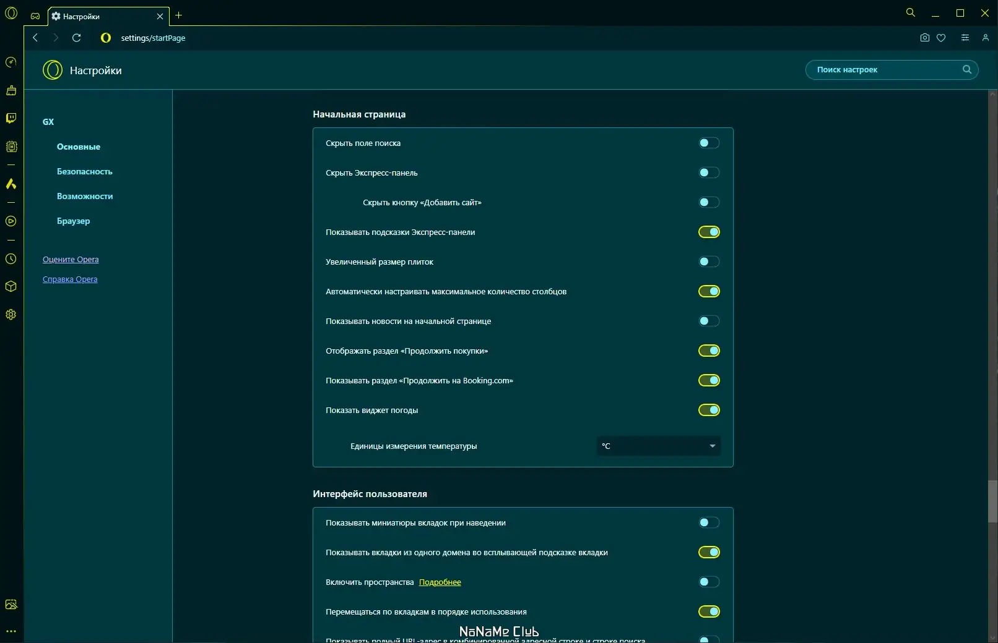This screenshot has height=643, width=998.
Task: Open Aria AI sidebar icon
Action: pyautogui.click(x=11, y=184)
